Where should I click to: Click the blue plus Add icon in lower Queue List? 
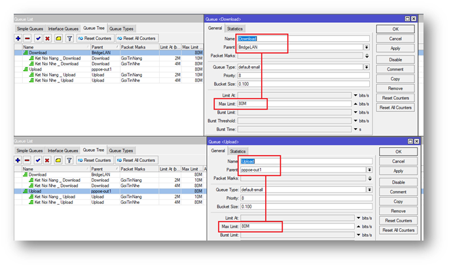(x=18, y=160)
